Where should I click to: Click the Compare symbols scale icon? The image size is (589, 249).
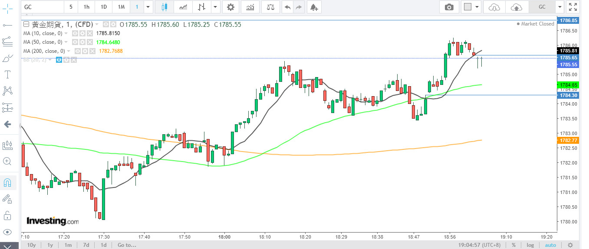point(270,7)
